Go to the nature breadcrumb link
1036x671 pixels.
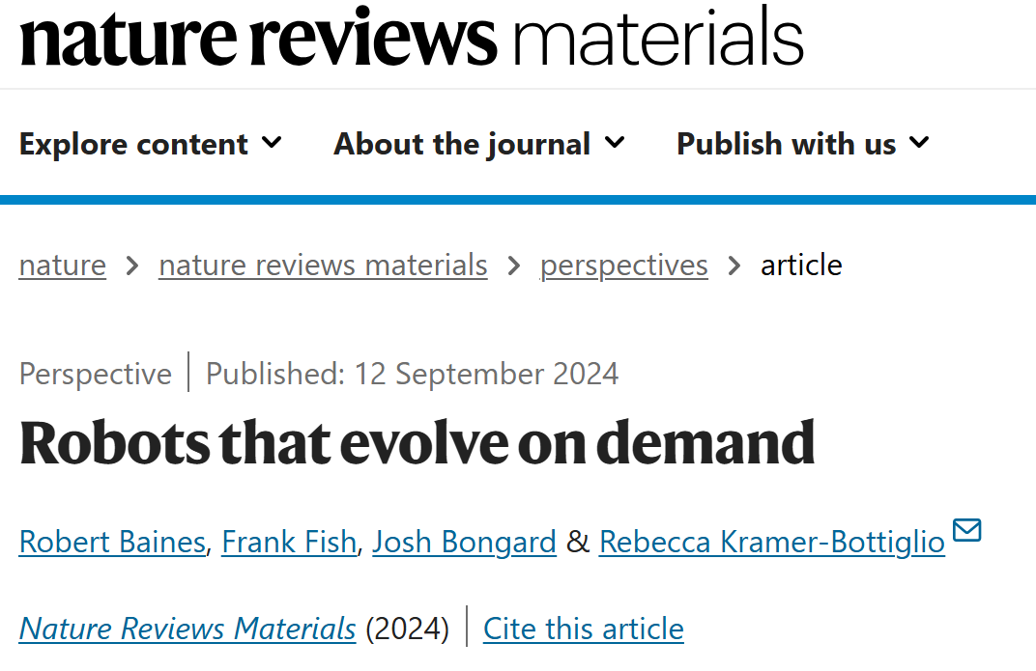[62, 265]
